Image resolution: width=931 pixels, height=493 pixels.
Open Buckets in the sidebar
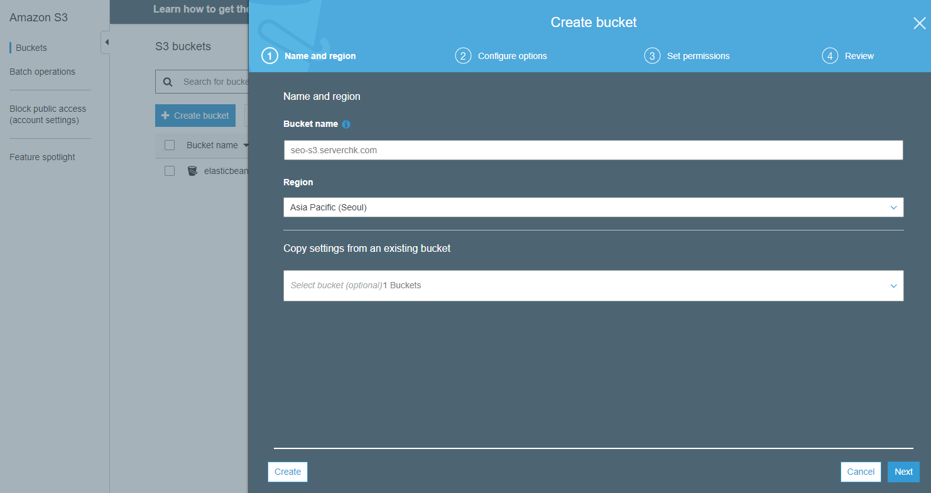(x=31, y=48)
